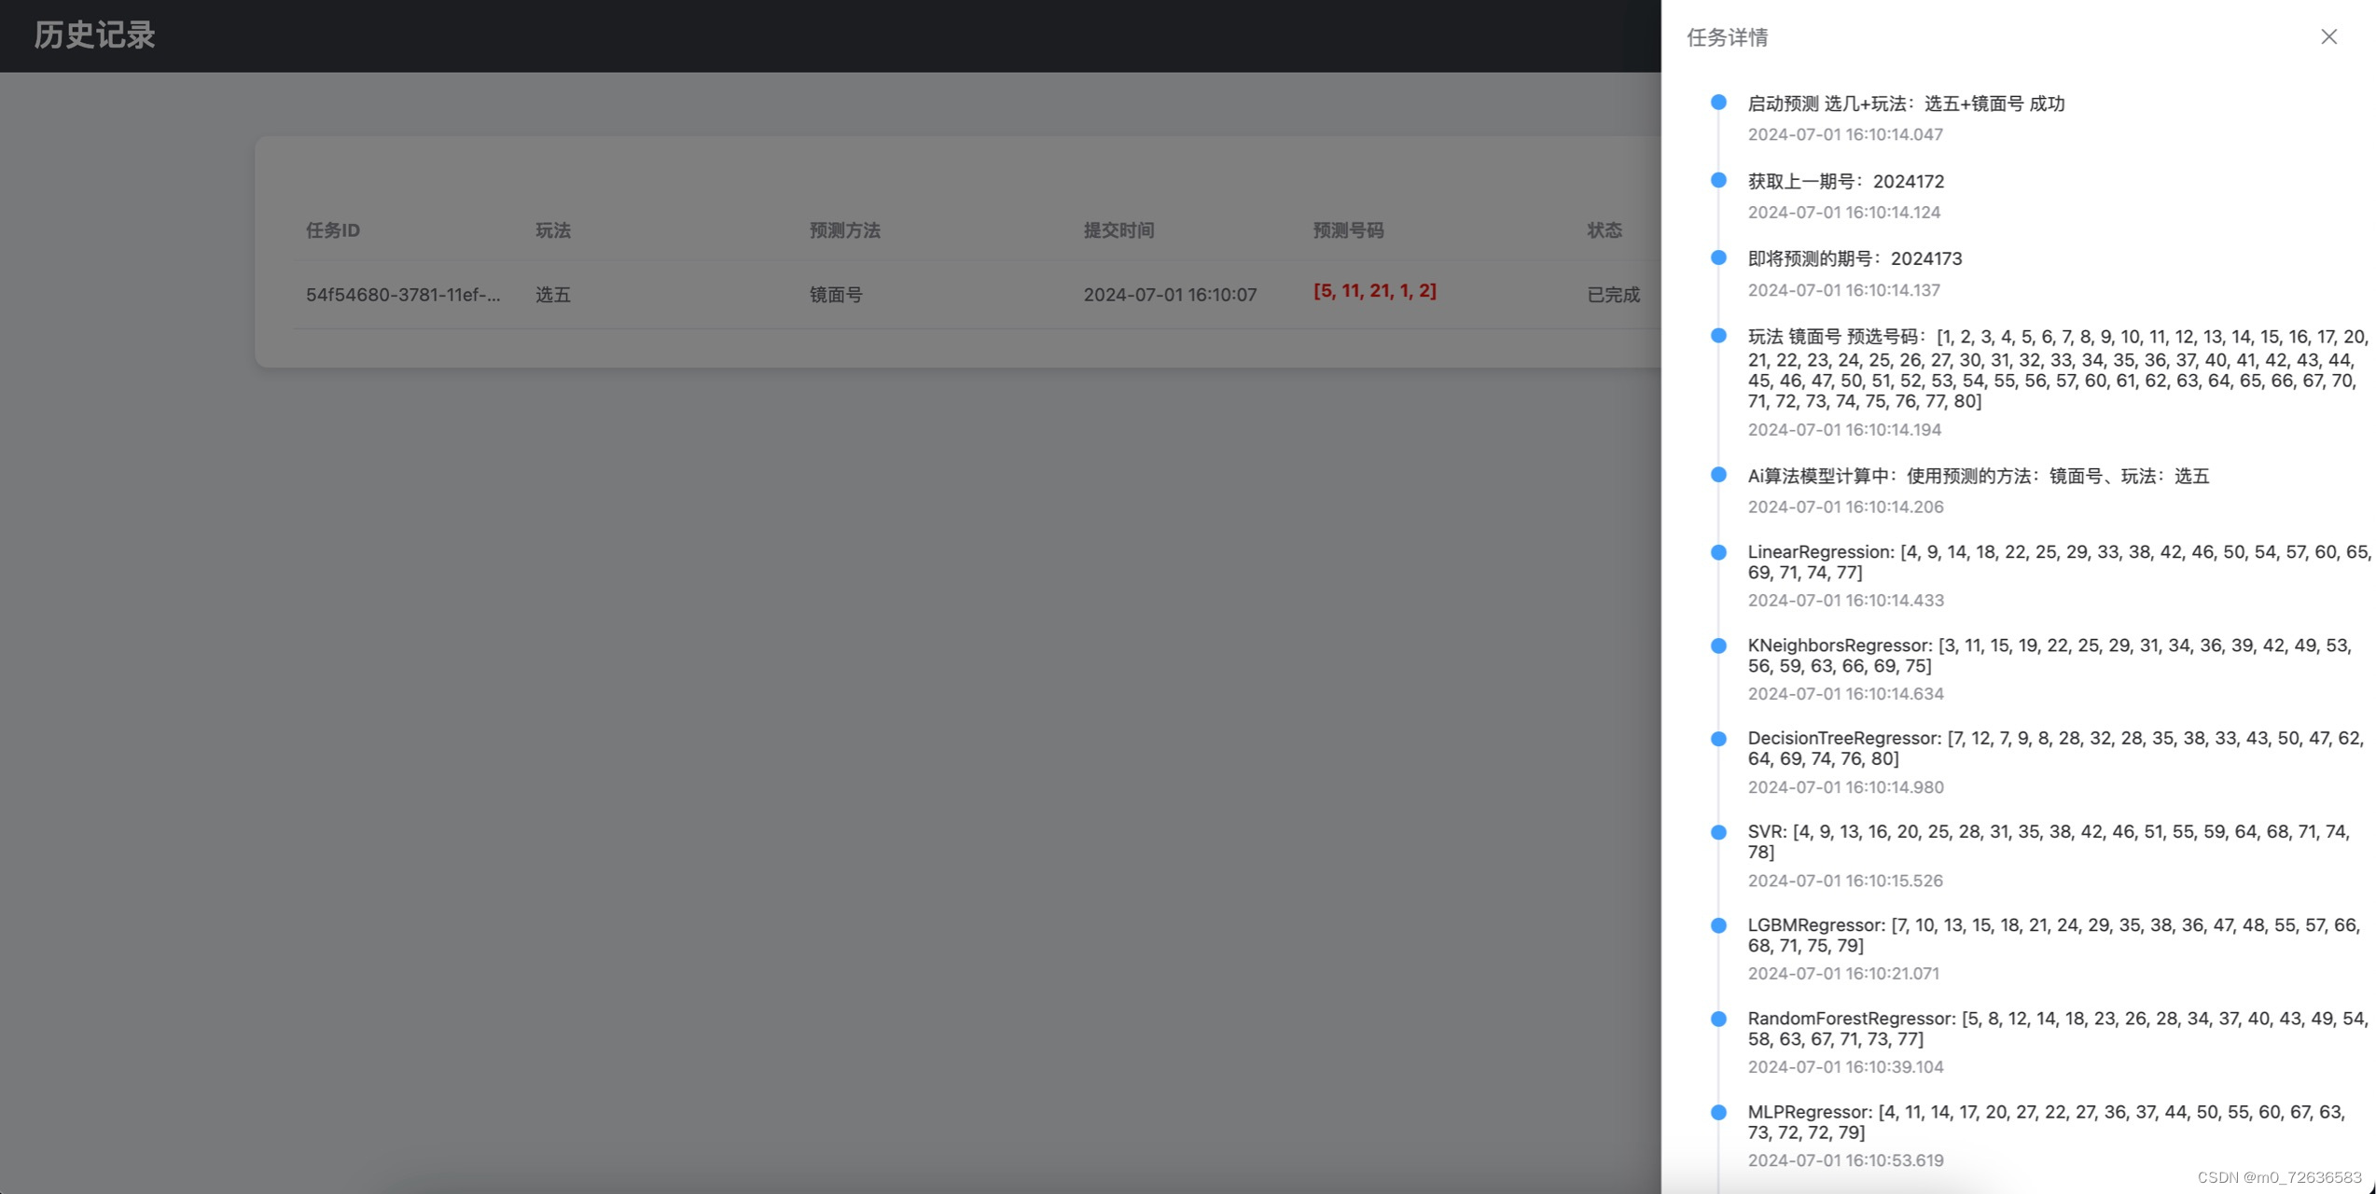Click timestamp 2024-07-01 16:10:14.980

coord(1845,786)
